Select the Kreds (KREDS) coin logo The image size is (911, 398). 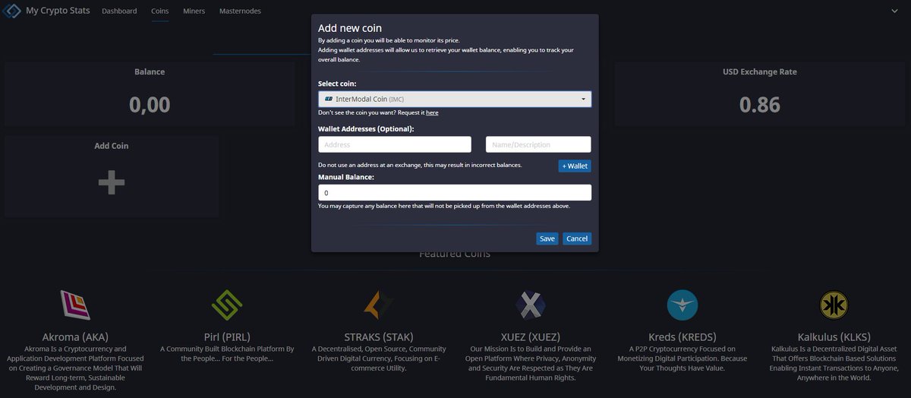(x=682, y=305)
